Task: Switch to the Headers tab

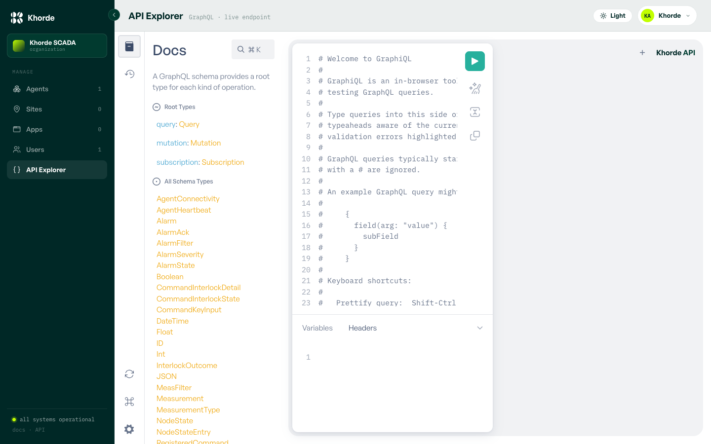Action: coord(362,328)
